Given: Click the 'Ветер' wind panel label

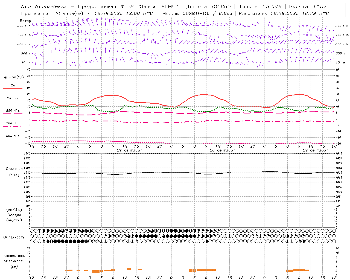Looking at the screenshot, I should point(25,21).
